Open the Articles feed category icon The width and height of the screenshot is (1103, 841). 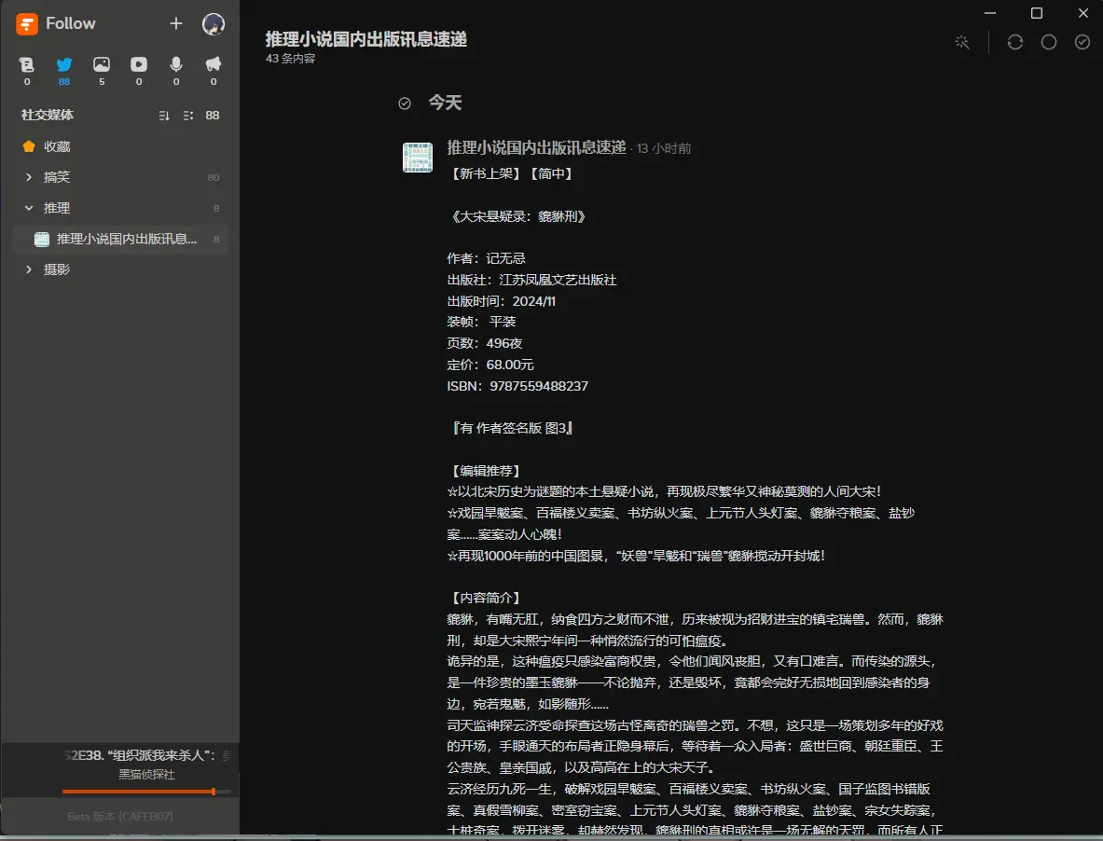pos(27,64)
